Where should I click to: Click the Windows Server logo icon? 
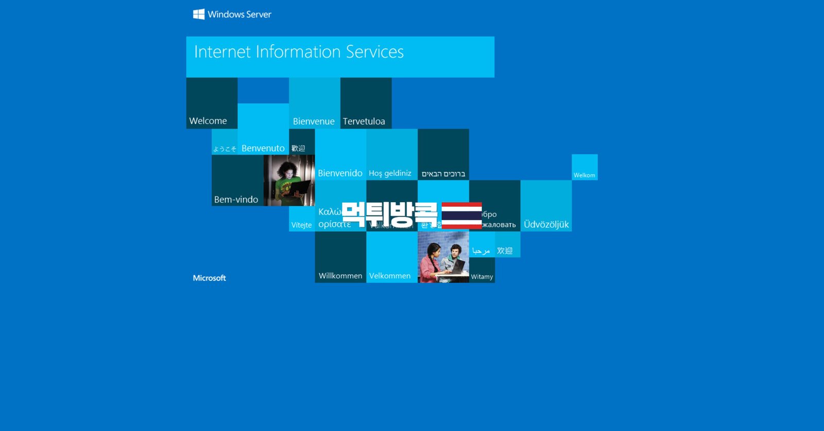[198, 14]
